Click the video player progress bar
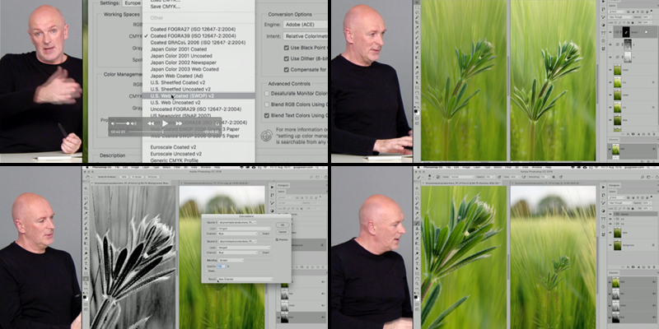This screenshot has width=659, height=329. point(166,132)
